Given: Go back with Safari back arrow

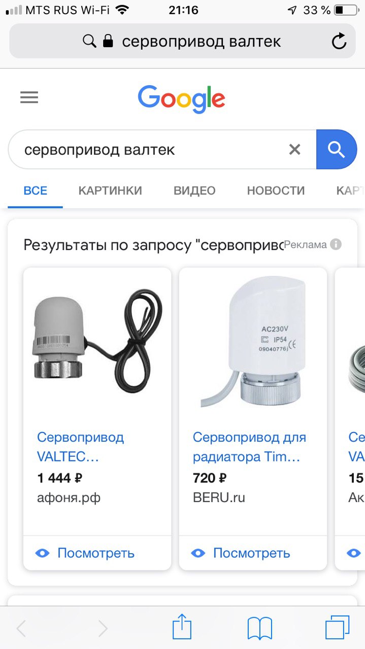Looking at the screenshot, I should 21,629.
